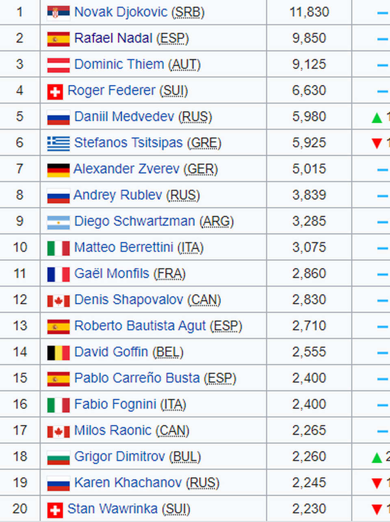The width and height of the screenshot is (390, 522).
Task: Follow the Andrey Rublev link
Action: pyautogui.click(x=117, y=195)
